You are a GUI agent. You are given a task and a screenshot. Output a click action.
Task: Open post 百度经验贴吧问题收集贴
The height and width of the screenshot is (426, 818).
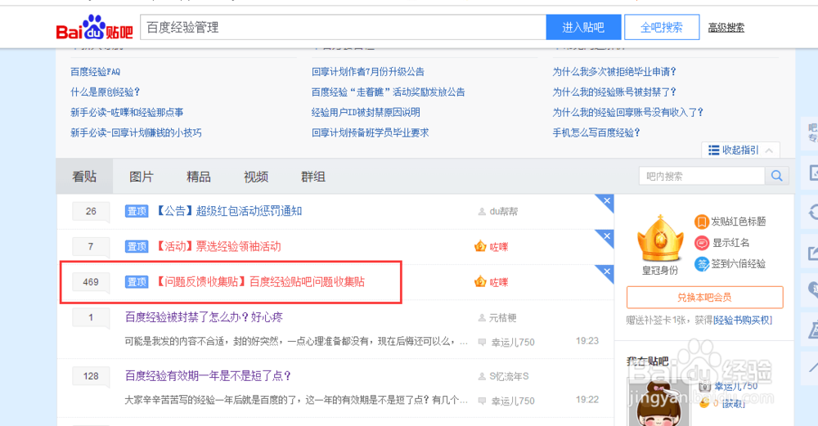260,282
